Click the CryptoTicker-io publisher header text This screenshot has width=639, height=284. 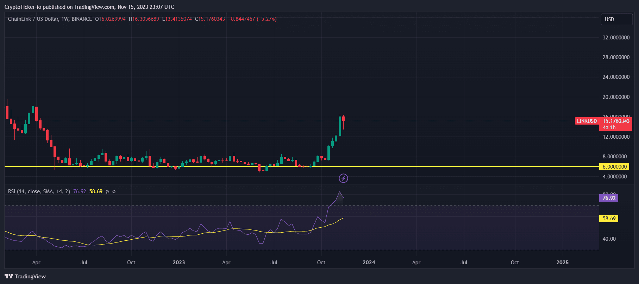89,7
